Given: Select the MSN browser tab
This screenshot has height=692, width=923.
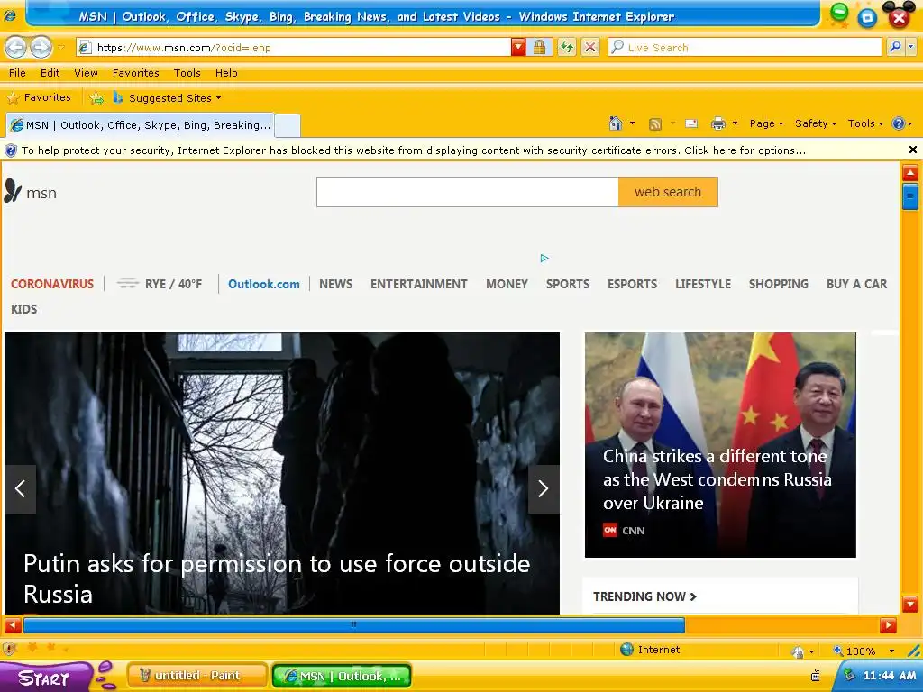Looking at the screenshot, I should [140, 124].
